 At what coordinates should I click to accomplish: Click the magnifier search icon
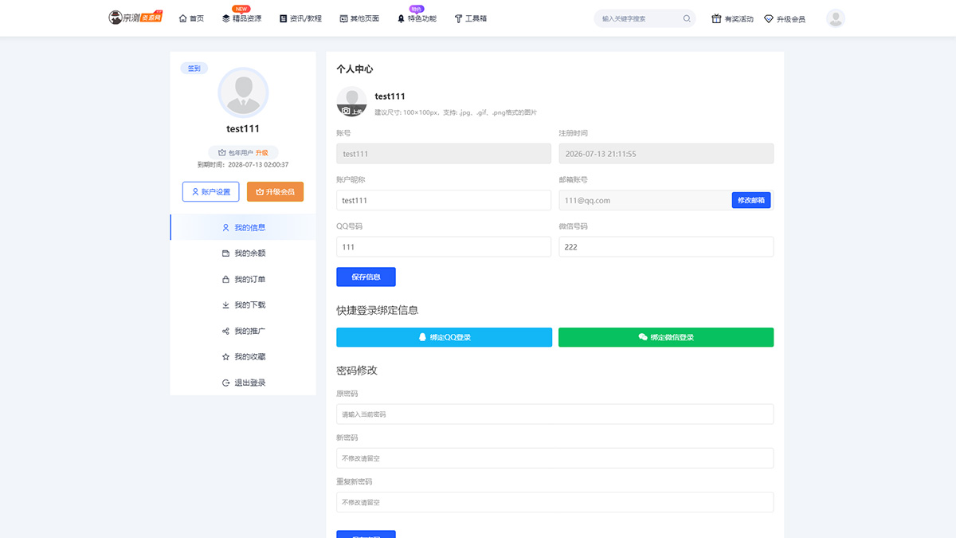click(x=687, y=18)
